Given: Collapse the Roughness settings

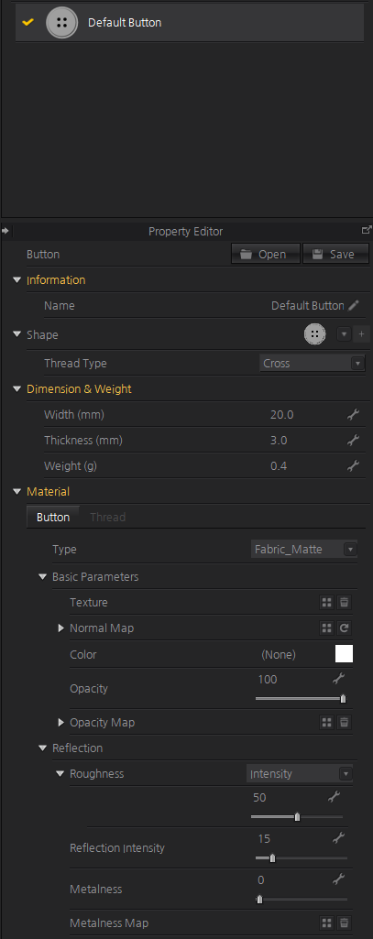Looking at the screenshot, I should pos(60,774).
